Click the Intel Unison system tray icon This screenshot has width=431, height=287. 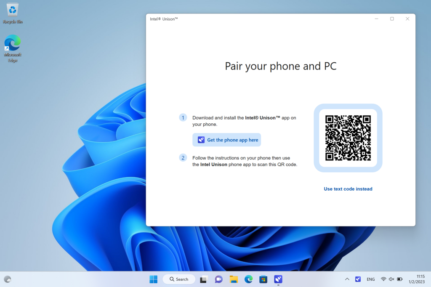tap(358, 279)
